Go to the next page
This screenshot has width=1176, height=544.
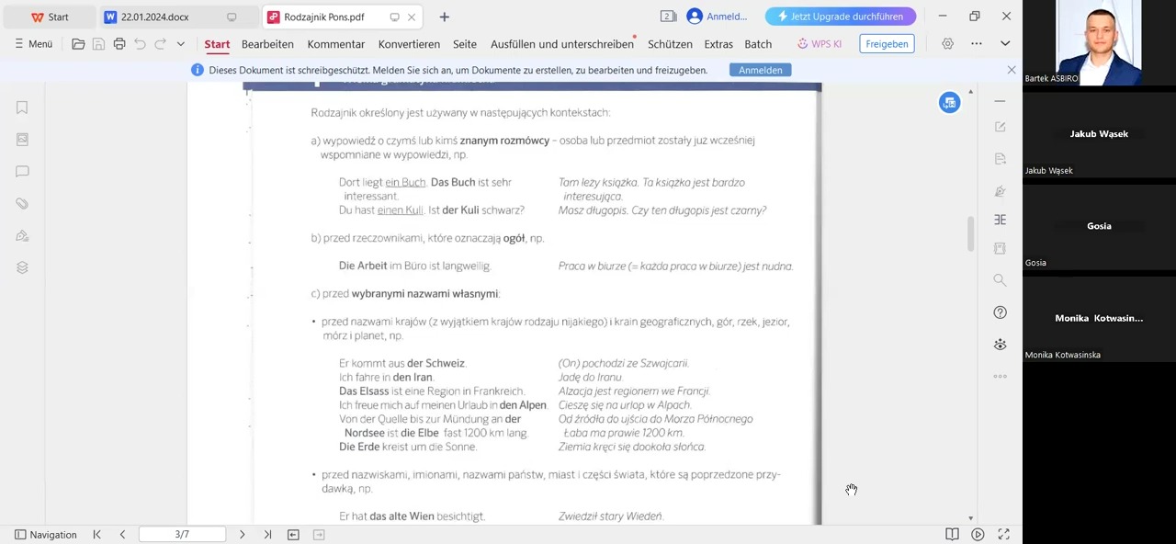[x=242, y=535]
